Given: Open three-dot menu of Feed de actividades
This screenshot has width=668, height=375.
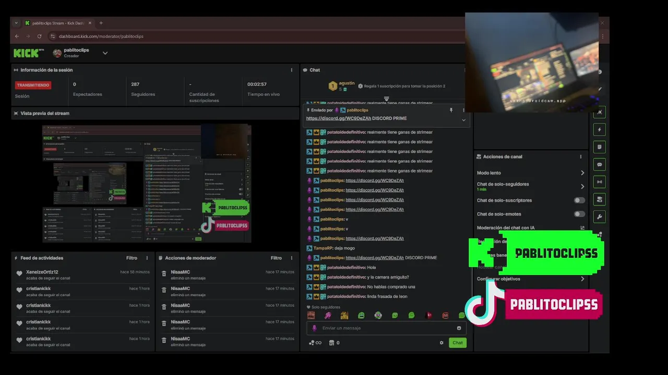Looking at the screenshot, I should 147,258.
